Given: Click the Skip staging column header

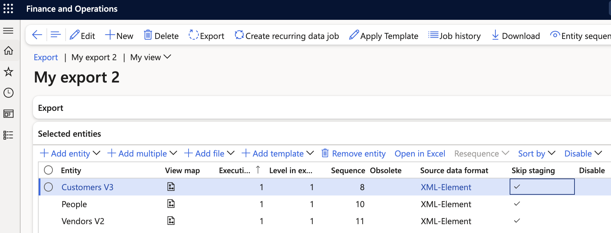Looking at the screenshot, I should click(533, 170).
